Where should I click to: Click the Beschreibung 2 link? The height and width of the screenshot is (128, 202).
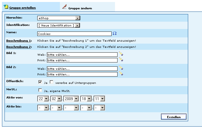(19, 47)
